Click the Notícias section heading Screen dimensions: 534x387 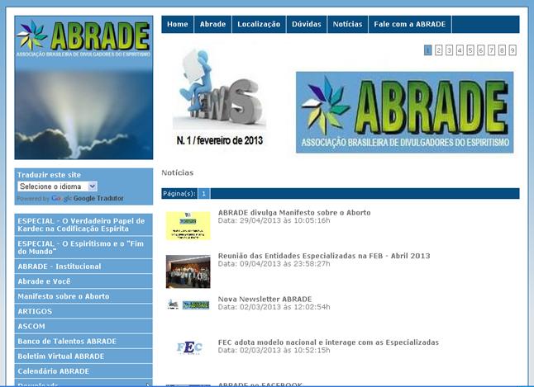coord(178,172)
